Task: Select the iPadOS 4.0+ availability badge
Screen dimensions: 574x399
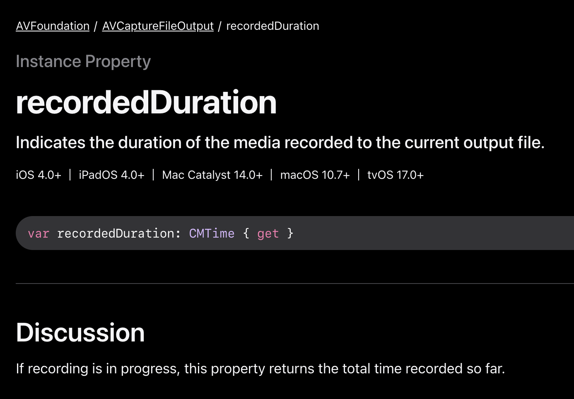Action: 111,175
